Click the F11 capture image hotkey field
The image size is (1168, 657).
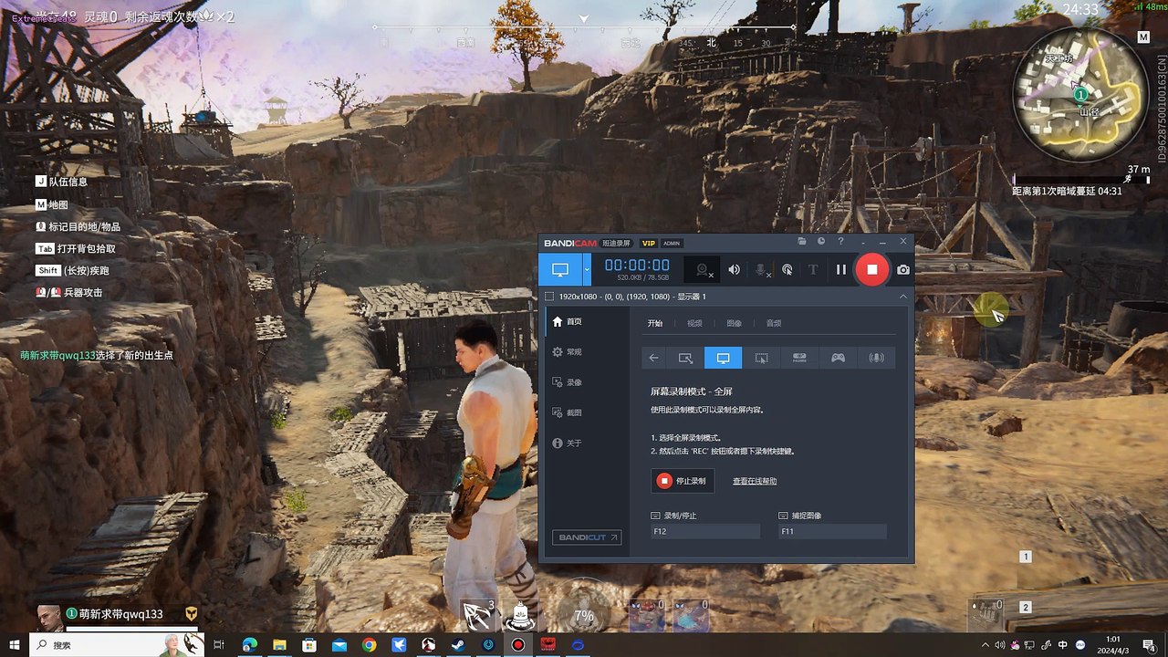(833, 531)
